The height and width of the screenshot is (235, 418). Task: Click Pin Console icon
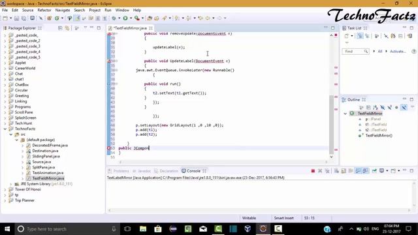tap(374, 171)
